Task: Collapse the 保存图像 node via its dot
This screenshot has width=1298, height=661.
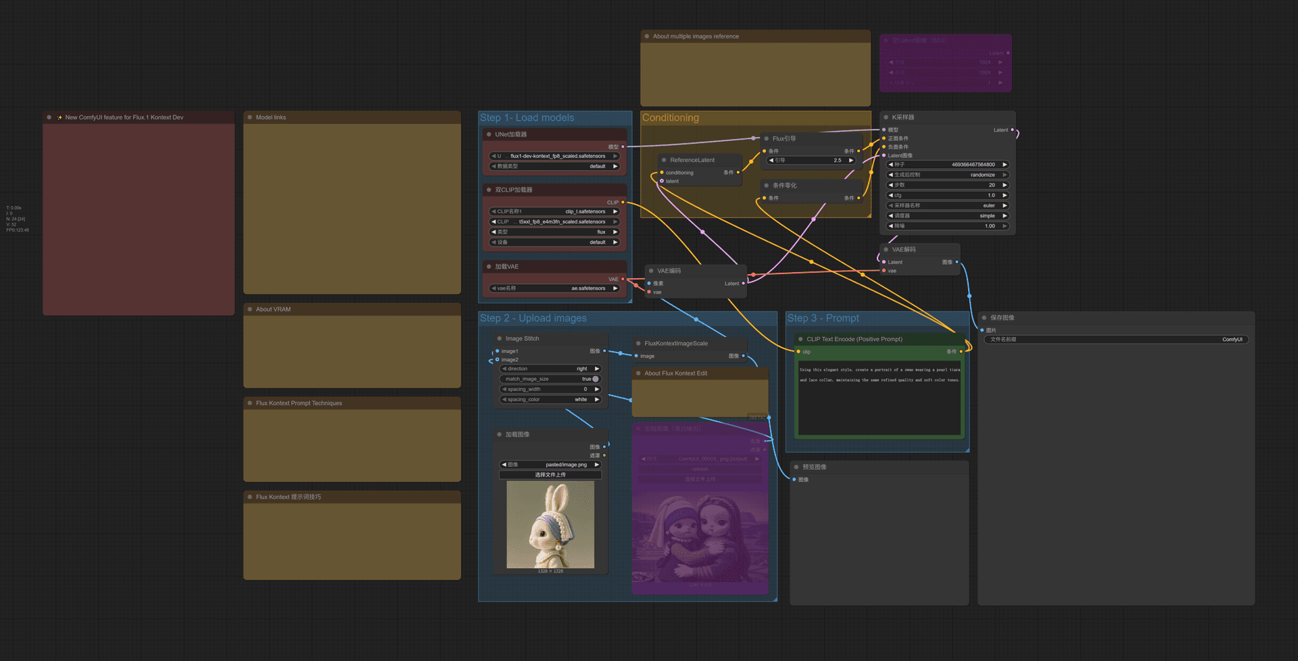Action: (984, 317)
